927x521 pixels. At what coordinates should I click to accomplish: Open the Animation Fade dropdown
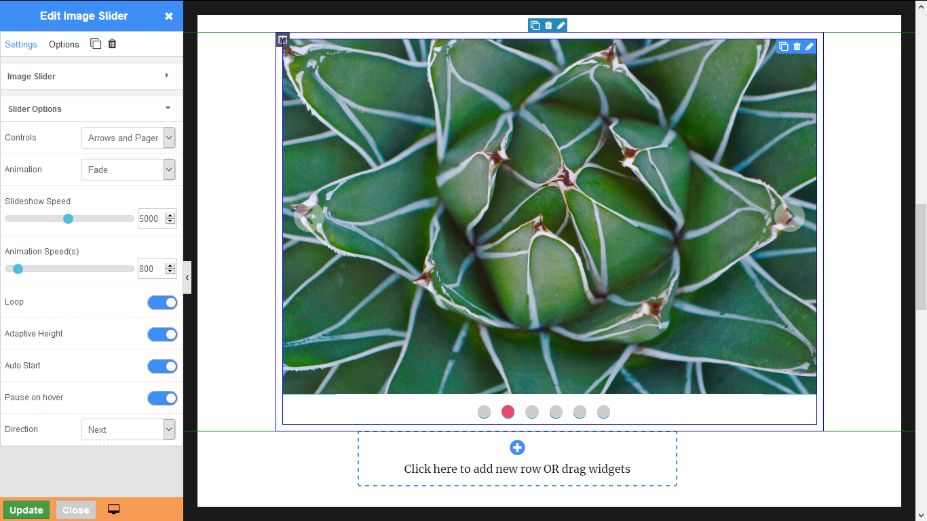coord(128,170)
